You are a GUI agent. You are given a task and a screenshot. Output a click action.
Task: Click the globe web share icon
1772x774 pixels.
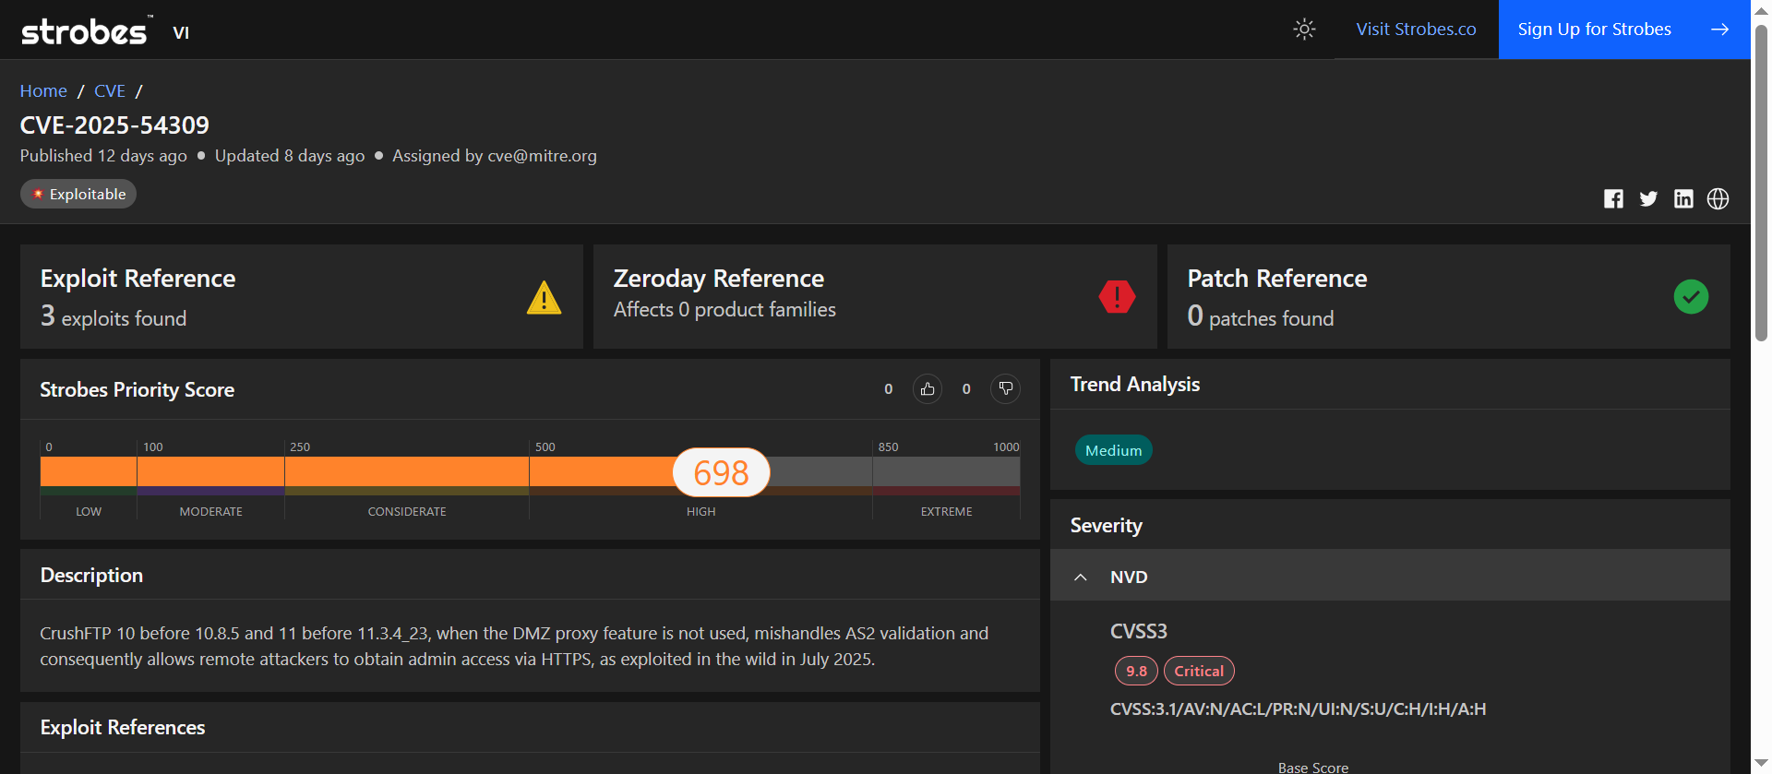(1718, 198)
